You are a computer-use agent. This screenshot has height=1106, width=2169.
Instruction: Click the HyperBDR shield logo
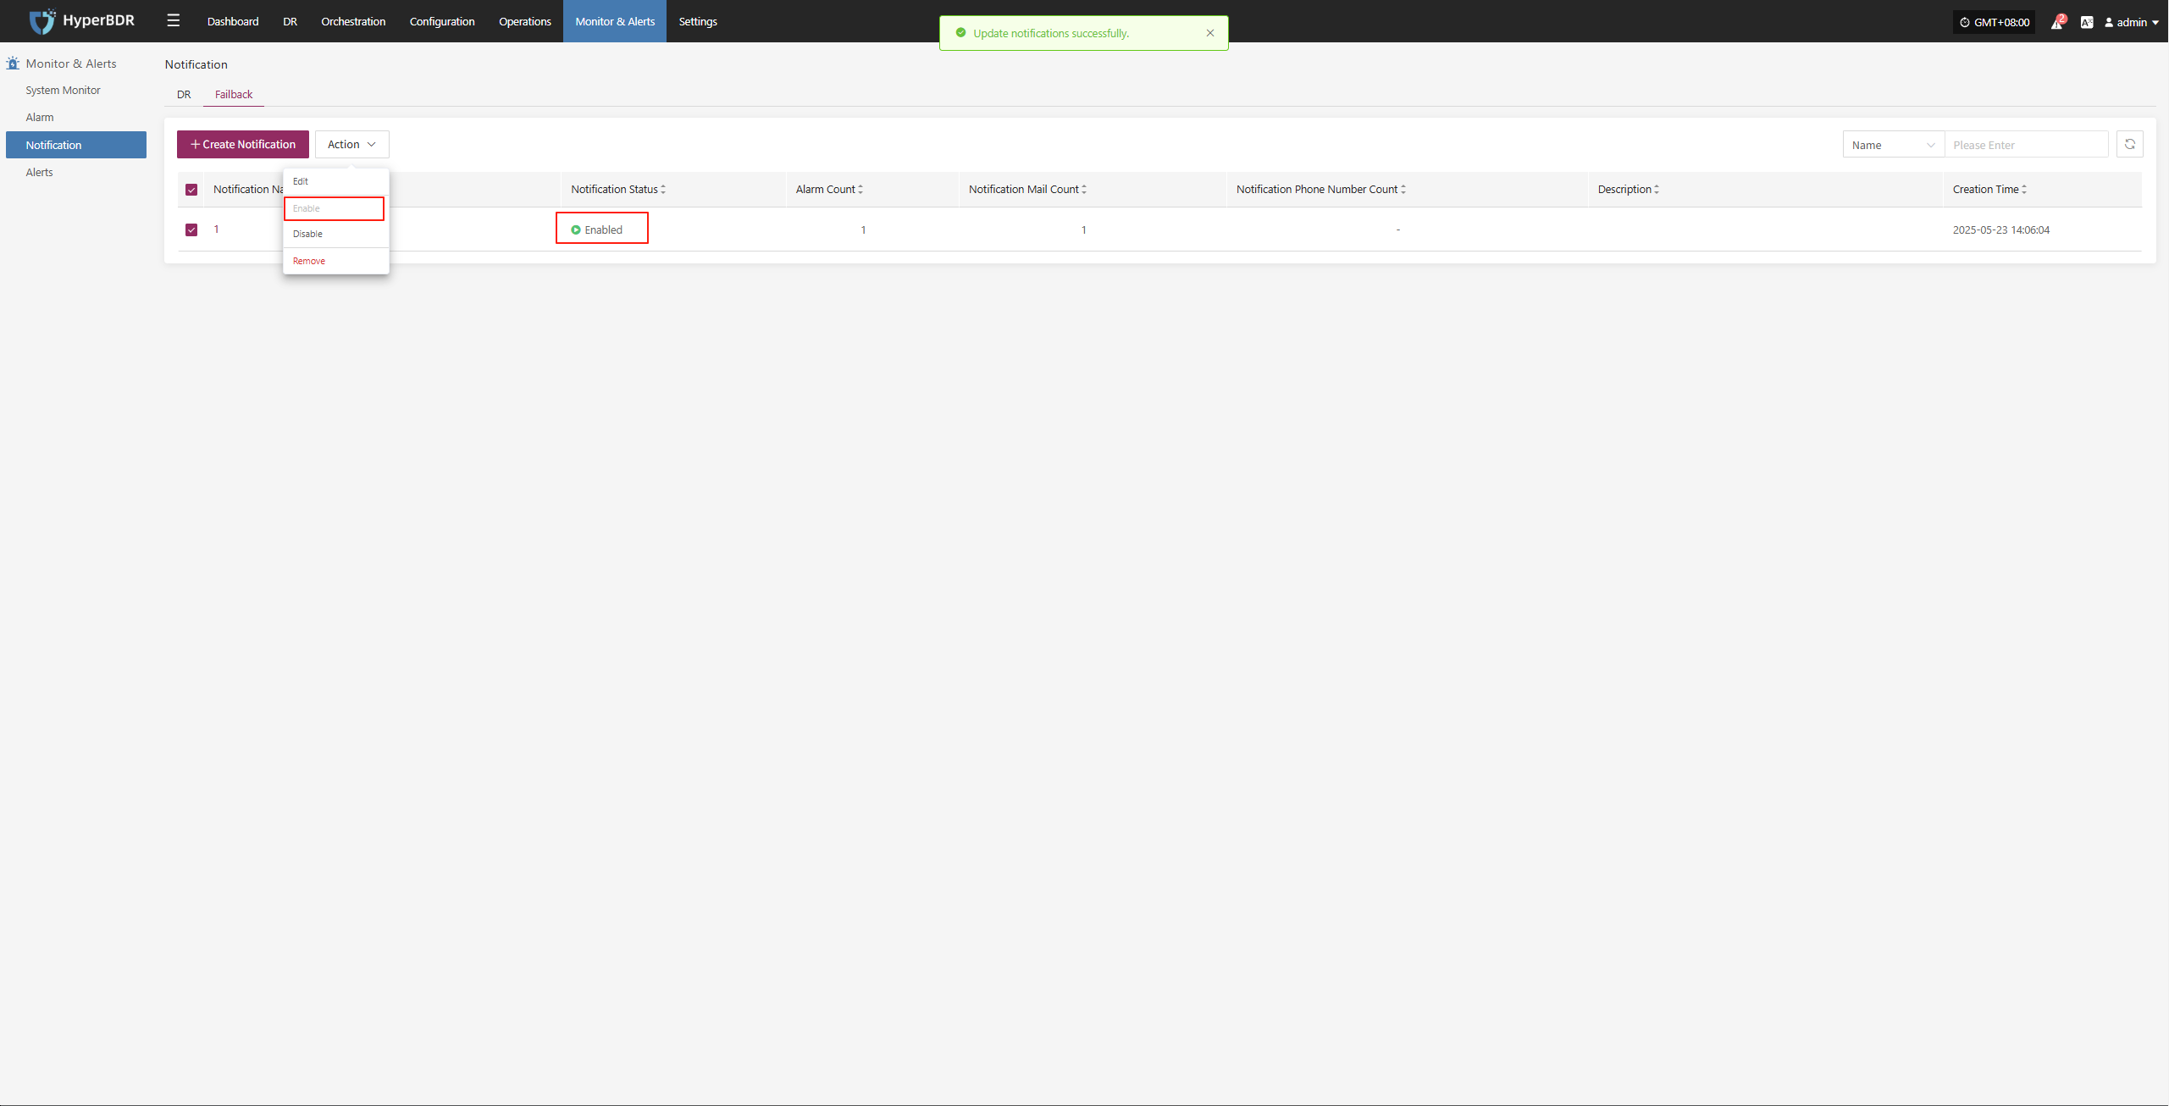tap(41, 21)
